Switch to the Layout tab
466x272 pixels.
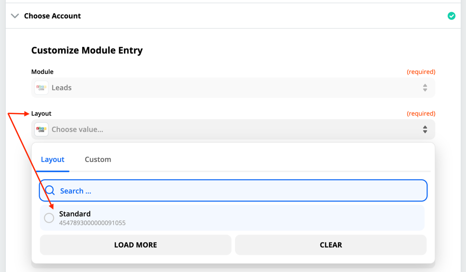[x=53, y=159]
